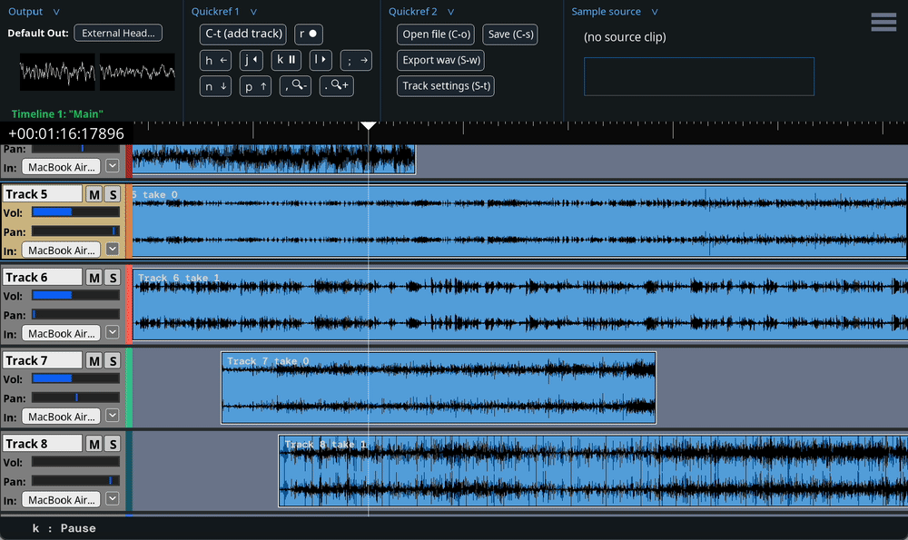Open the Default Out device selector
Screen dimensions: 908x540
click(118, 34)
